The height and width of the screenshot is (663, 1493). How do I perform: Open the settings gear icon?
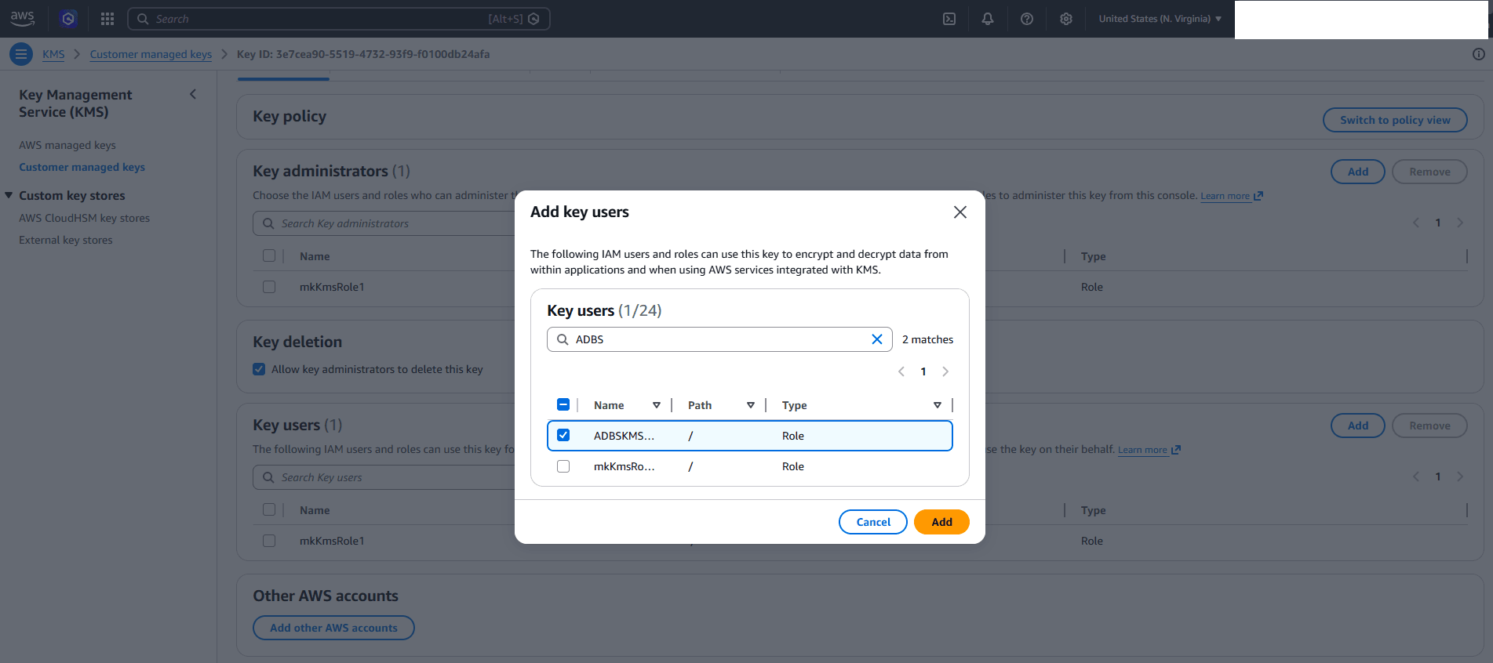[1066, 19]
